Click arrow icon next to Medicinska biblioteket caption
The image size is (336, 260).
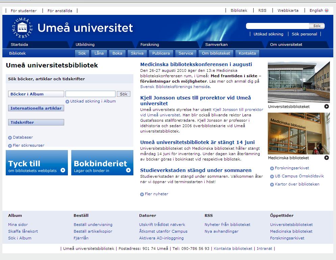point(326,158)
